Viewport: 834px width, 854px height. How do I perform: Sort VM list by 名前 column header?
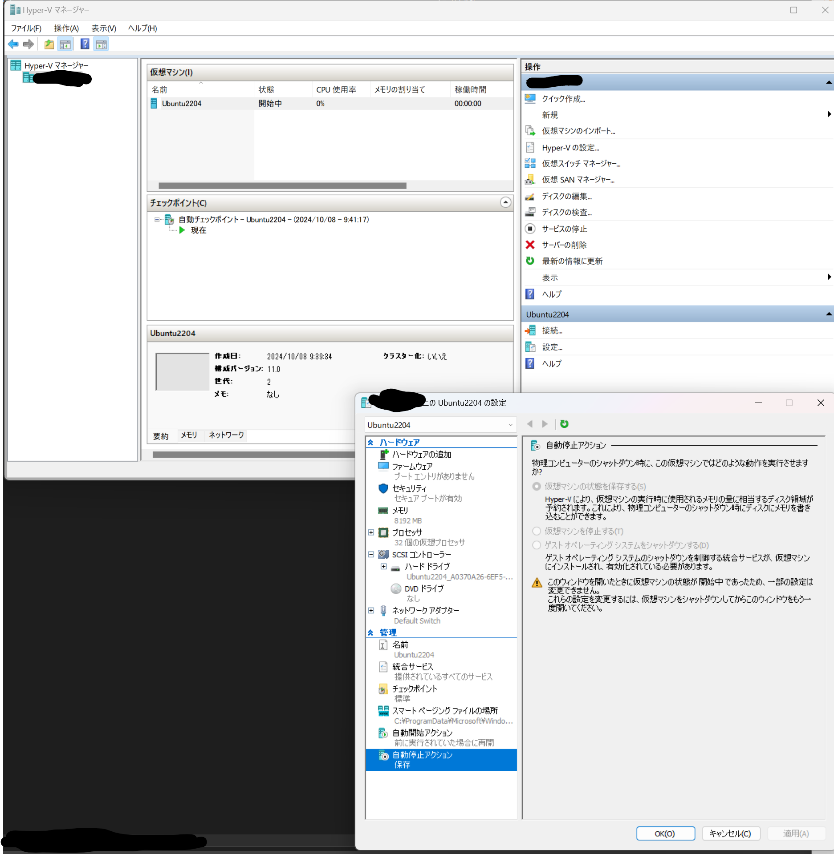(201, 89)
